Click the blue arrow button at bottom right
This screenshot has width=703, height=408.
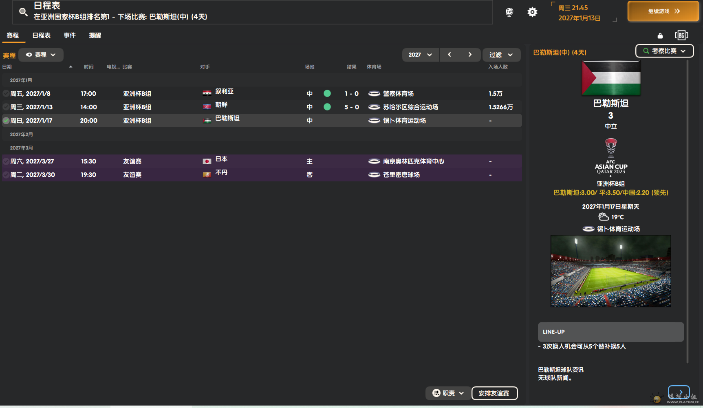click(679, 392)
